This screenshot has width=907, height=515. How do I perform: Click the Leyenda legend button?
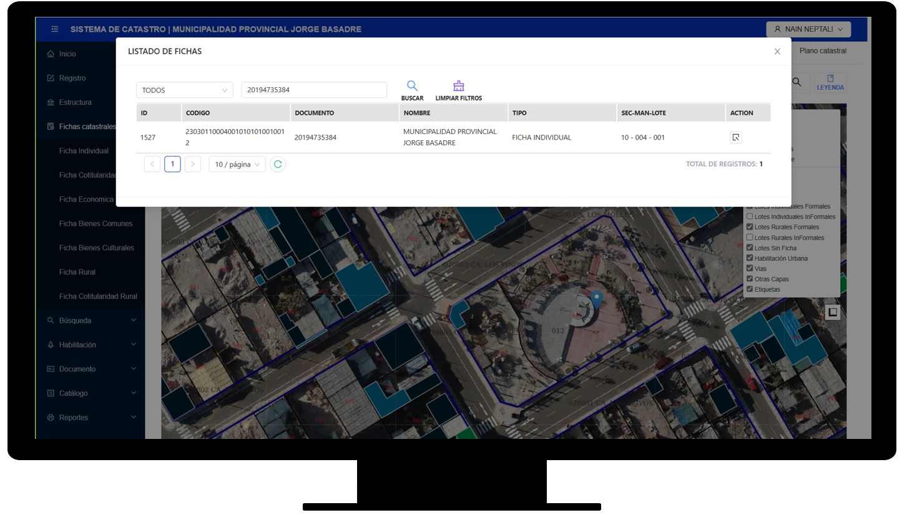click(830, 82)
